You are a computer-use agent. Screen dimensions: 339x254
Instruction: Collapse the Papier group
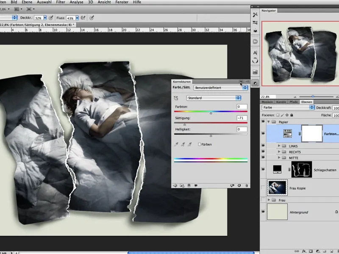tap(269, 122)
